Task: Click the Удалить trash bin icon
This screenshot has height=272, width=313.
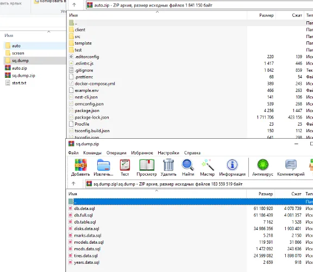Action: point(168,165)
